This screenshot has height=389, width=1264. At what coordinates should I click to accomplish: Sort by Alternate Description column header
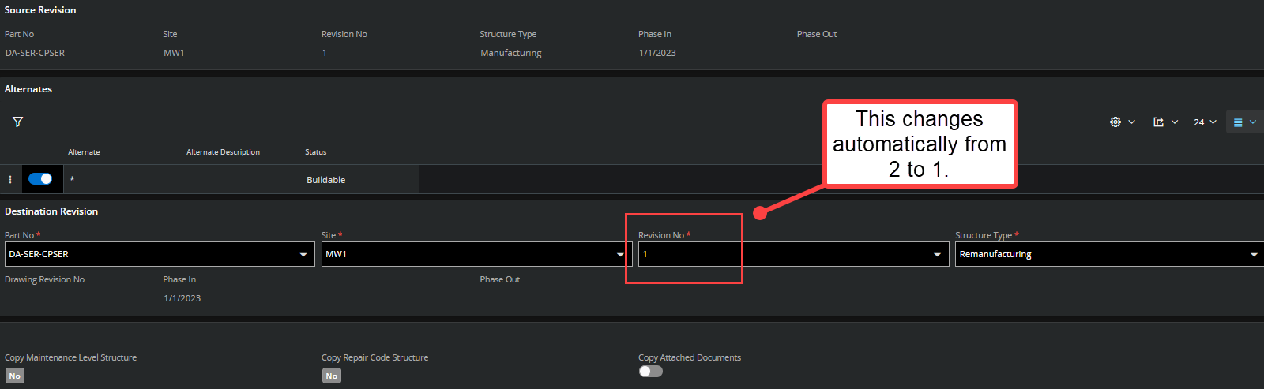[x=223, y=152]
